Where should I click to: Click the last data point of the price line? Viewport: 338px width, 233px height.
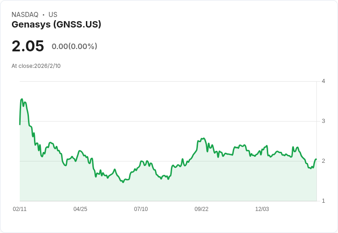pos(316,159)
